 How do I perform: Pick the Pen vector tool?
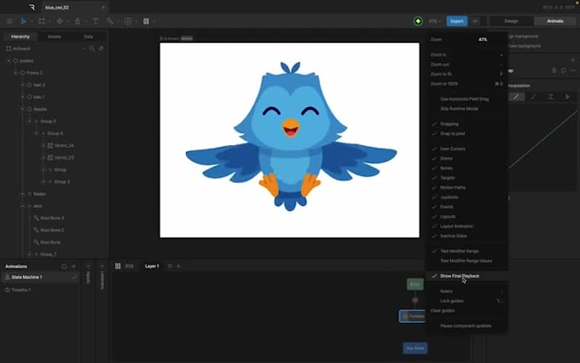point(78,21)
